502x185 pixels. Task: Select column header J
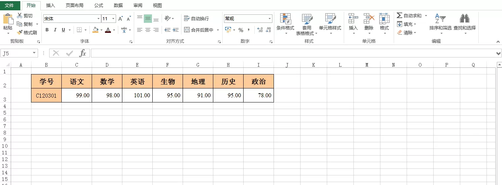point(287,65)
